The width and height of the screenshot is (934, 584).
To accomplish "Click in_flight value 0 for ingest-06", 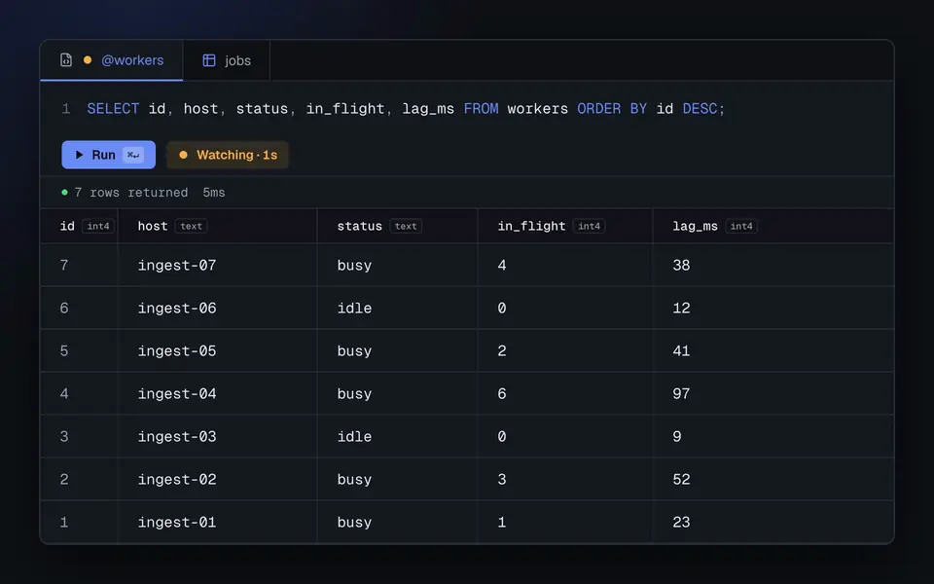I will point(502,309).
